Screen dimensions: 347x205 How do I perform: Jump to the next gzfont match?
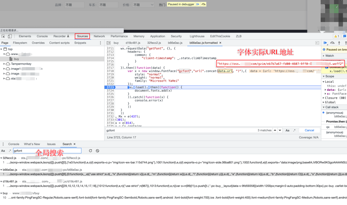pyautogui.click(x=280, y=130)
